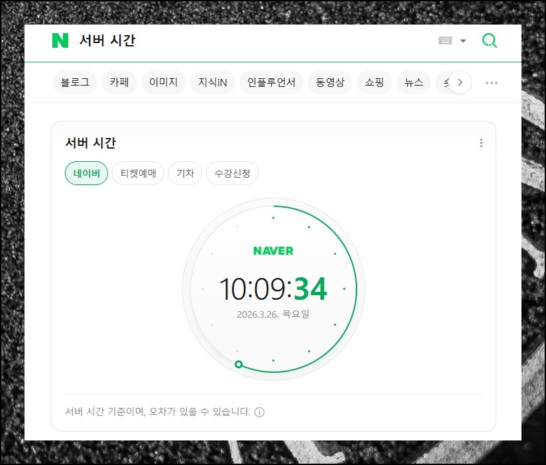Image resolution: width=546 pixels, height=465 pixels.
Task: Switch to the 동영상 tab
Action: click(330, 82)
